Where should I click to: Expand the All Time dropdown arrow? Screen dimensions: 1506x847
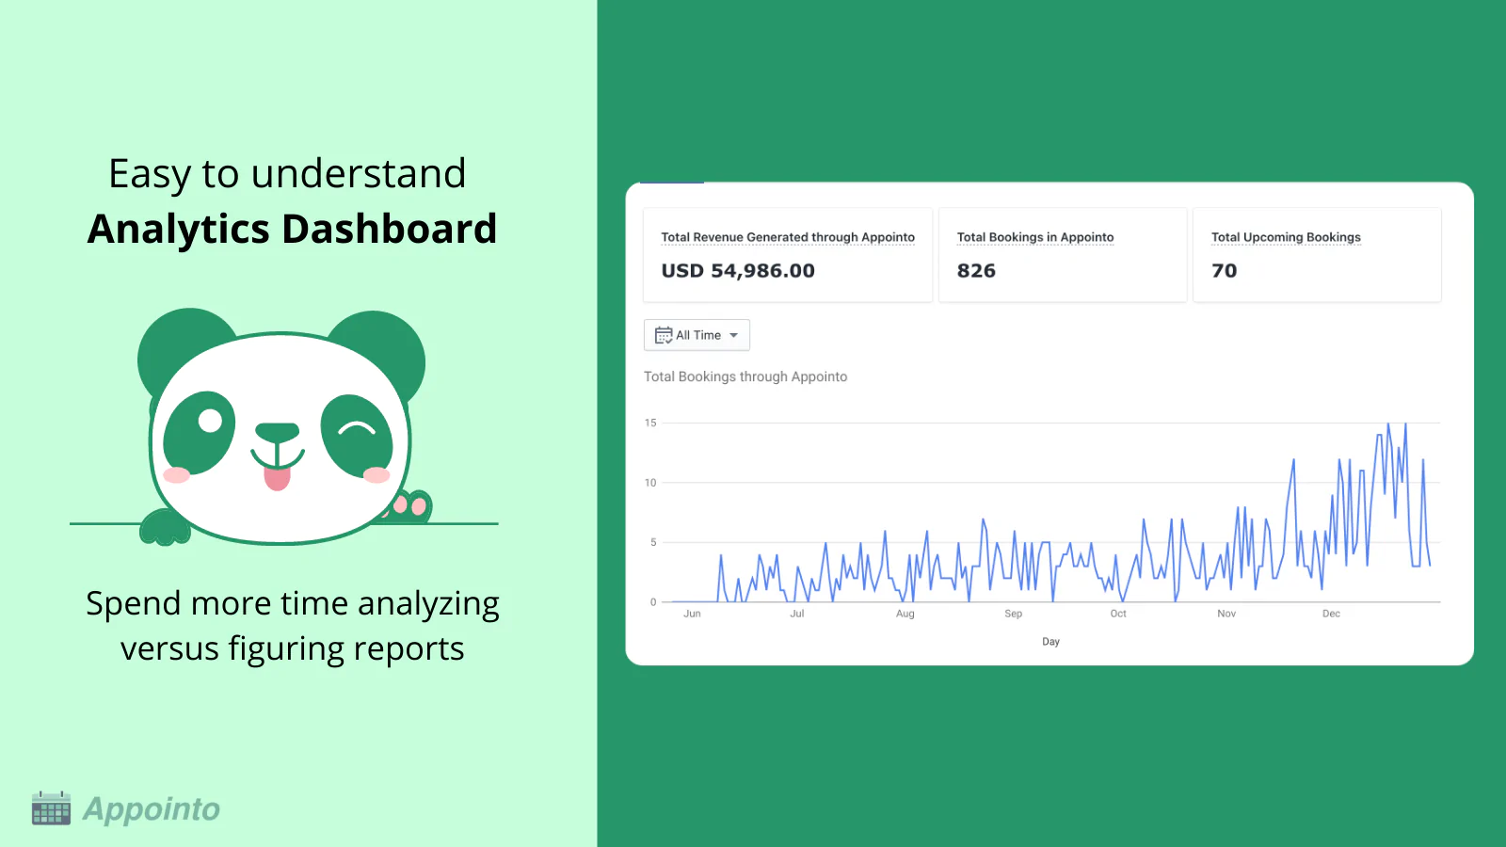pyautogui.click(x=734, y=335)
